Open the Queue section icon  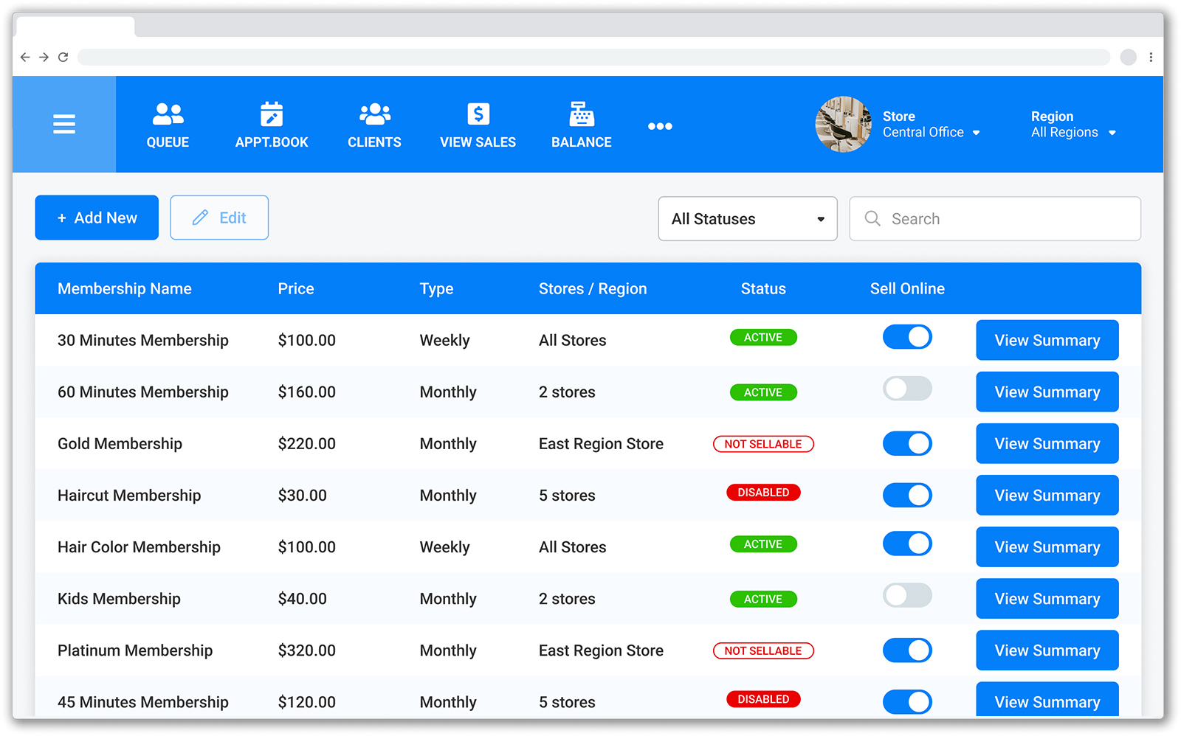click(x=168, y=112)
